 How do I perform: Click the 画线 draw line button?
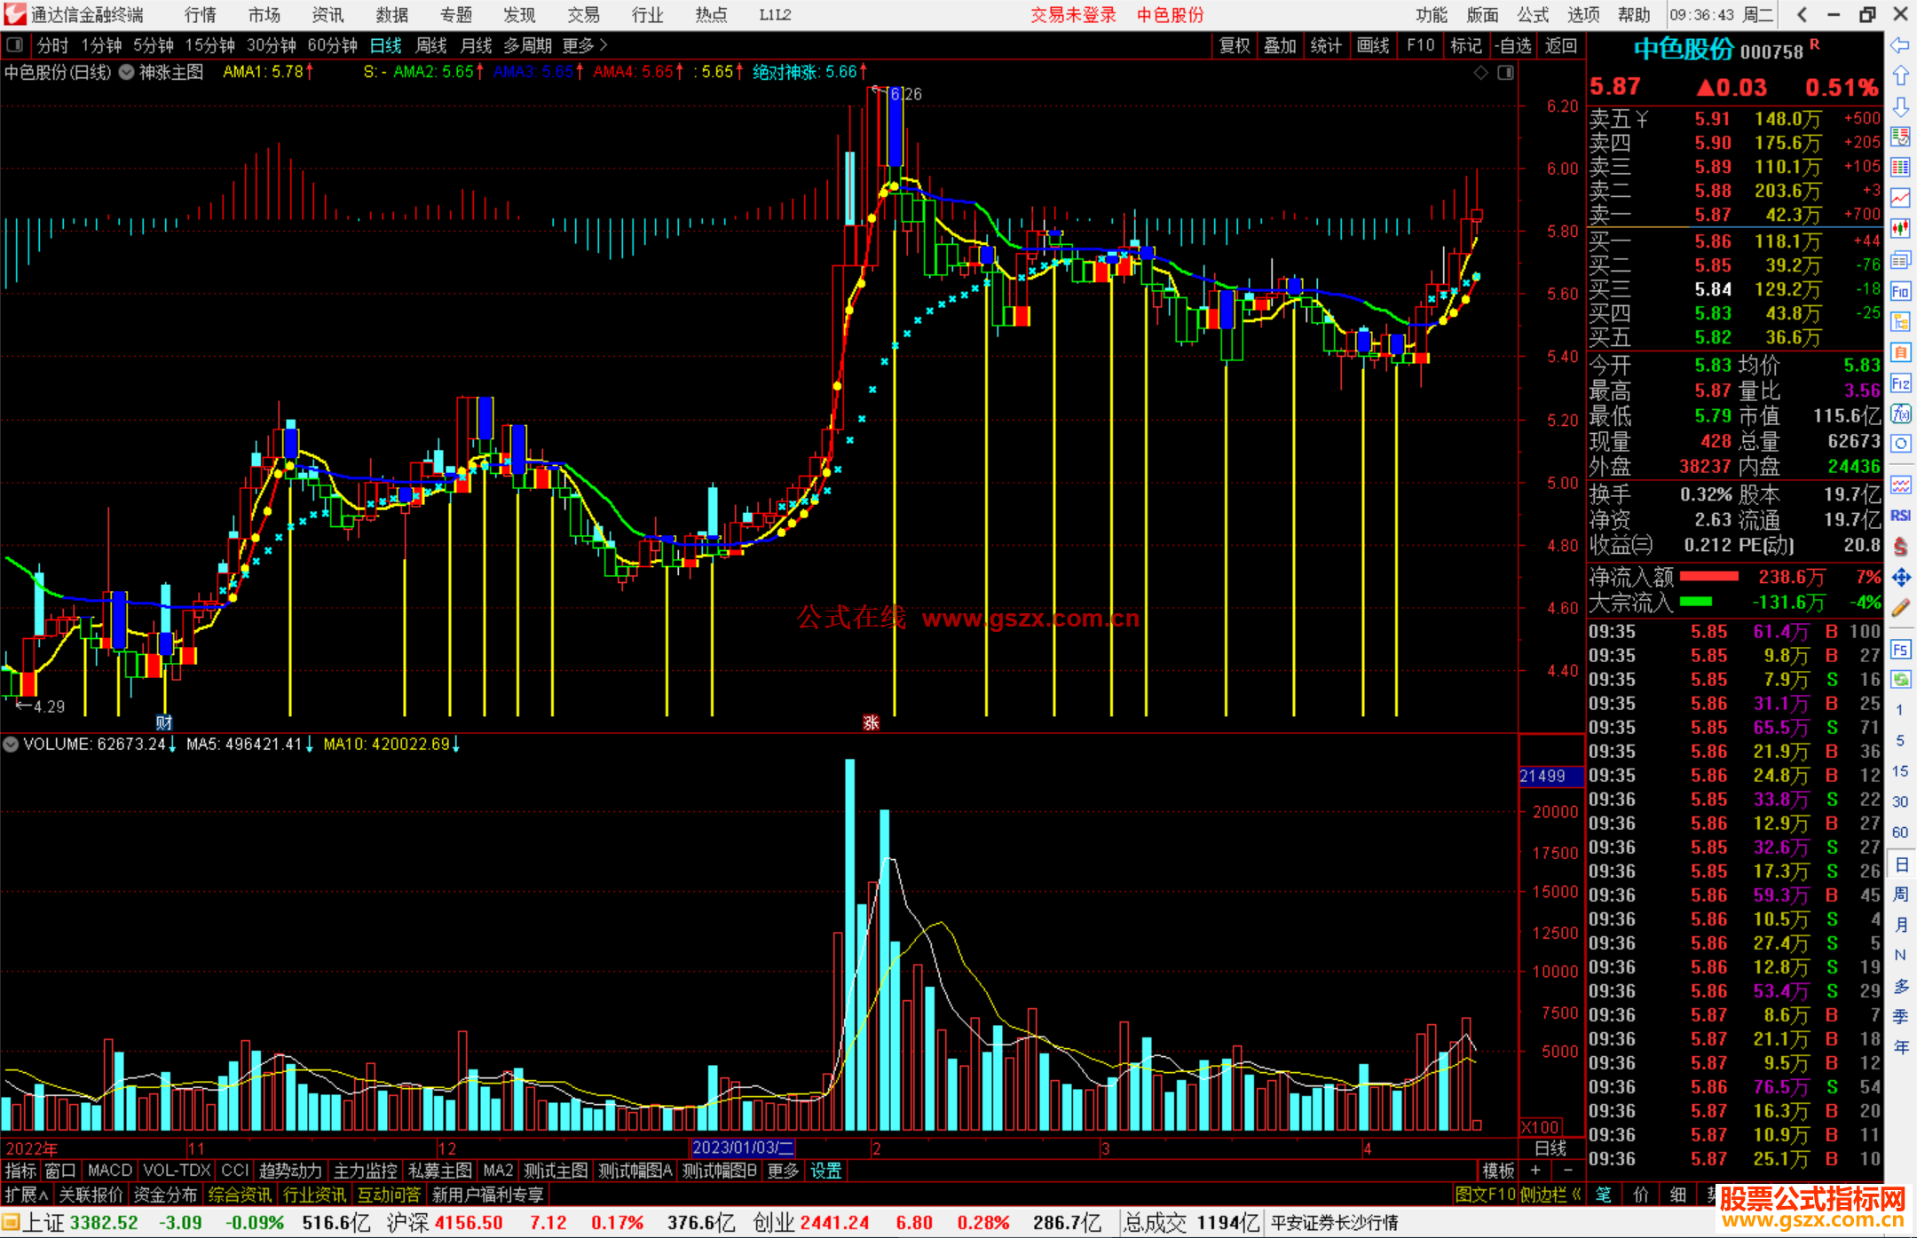click(x=1372, y=45)
